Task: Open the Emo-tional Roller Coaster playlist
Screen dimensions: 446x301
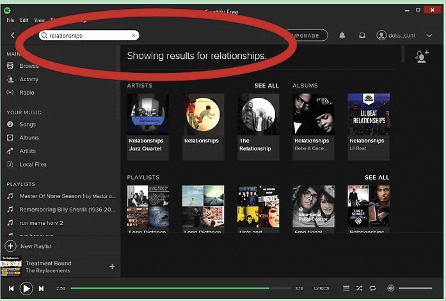Action: click(x=314, y=209)
